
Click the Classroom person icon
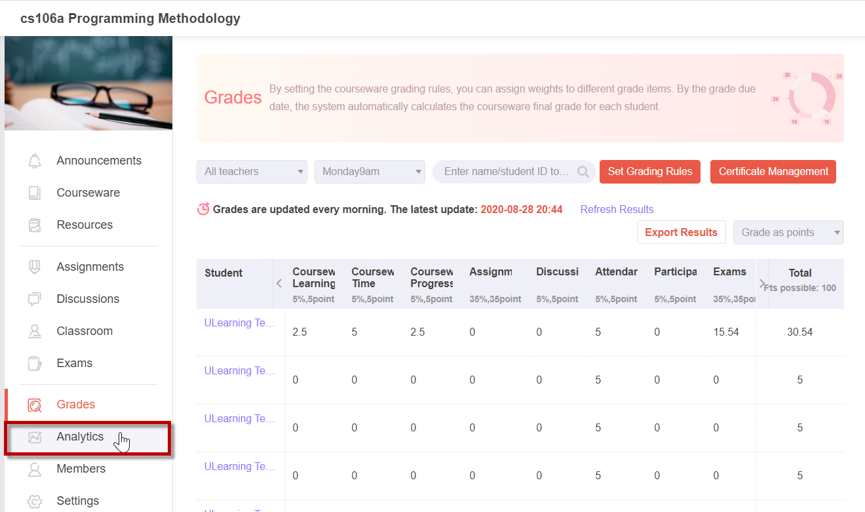pyautogui.click(x=35, y=331)
